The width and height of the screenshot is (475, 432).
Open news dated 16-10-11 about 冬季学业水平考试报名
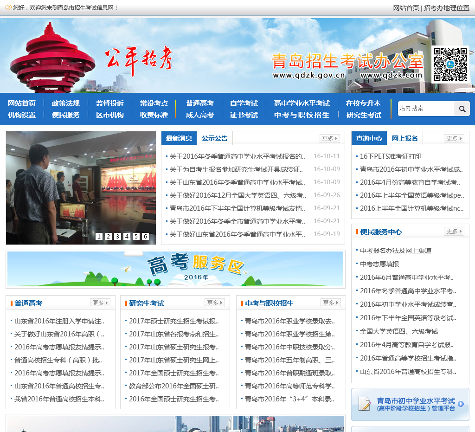point(237,156)
